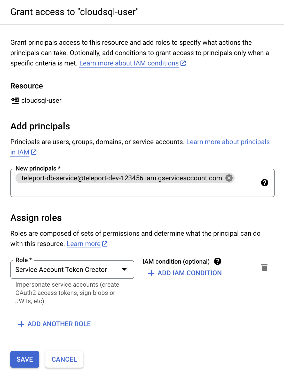284x372 pixels.
Task: Remove the teleport-db-service principal chip
Action: 229,178
